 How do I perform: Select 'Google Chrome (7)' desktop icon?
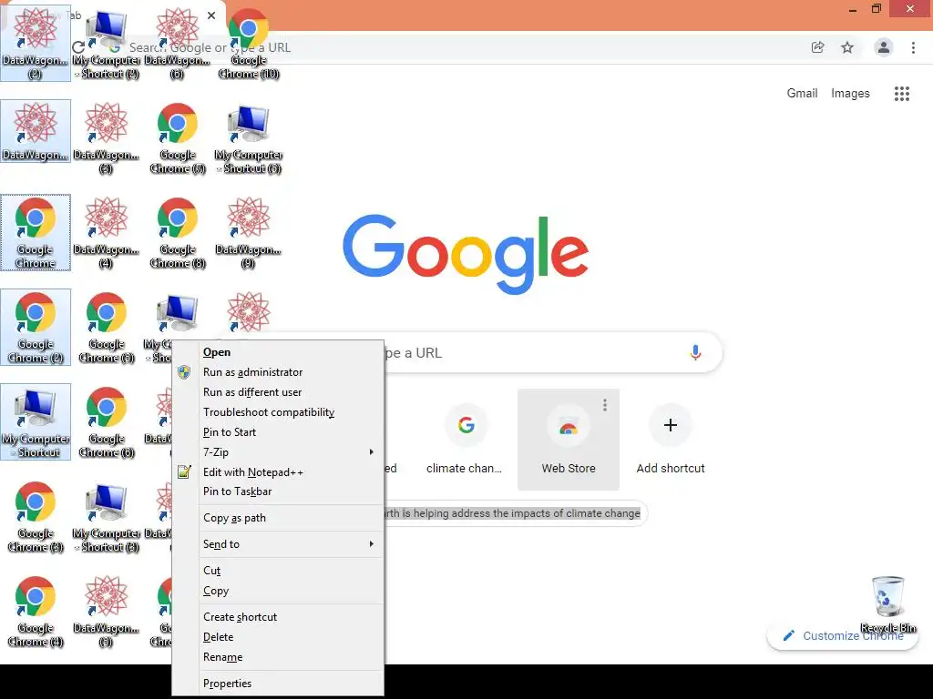(x=178, y=138)
